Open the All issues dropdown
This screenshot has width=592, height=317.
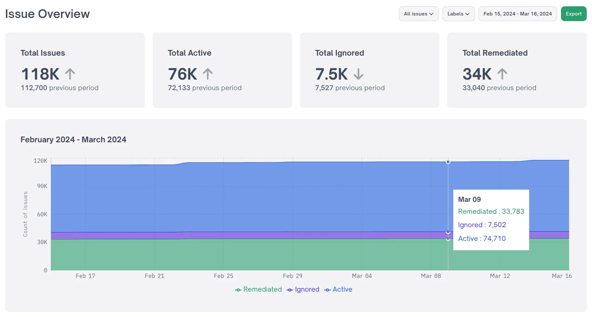(x=418, y=14)
